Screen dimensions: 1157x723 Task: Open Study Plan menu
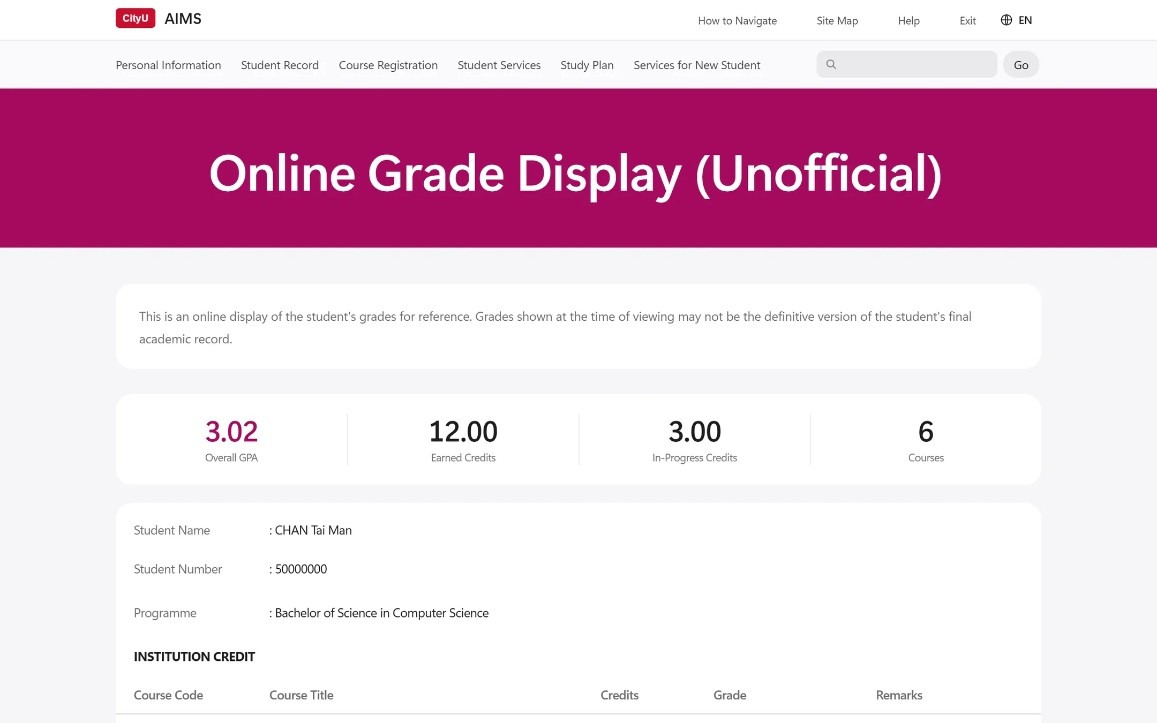(x=587, y=65)
